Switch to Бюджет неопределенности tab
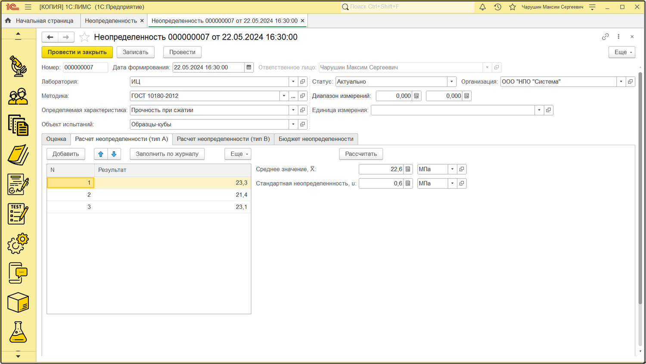The width and height of the screenshot is (646, 364). click(316, 139)
